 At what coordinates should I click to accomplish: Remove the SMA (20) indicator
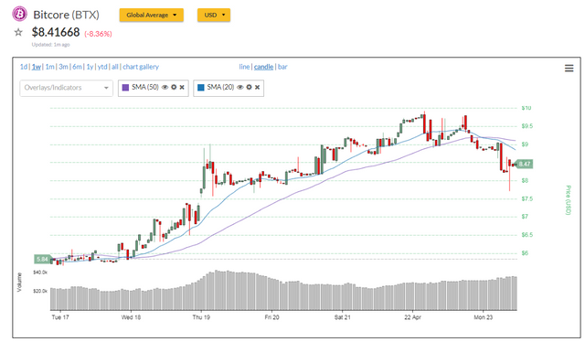257,88
